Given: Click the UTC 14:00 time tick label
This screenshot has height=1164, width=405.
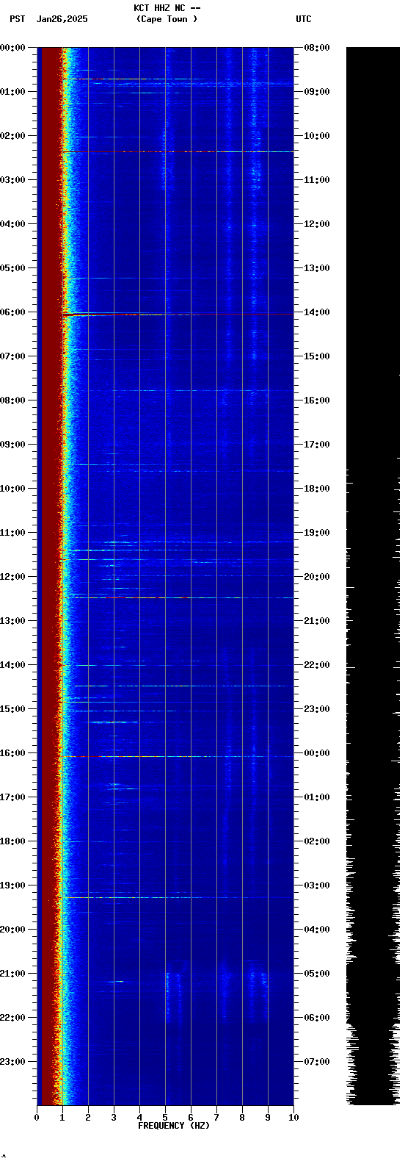Looking at the screenshot, I should tap(316, 312).
